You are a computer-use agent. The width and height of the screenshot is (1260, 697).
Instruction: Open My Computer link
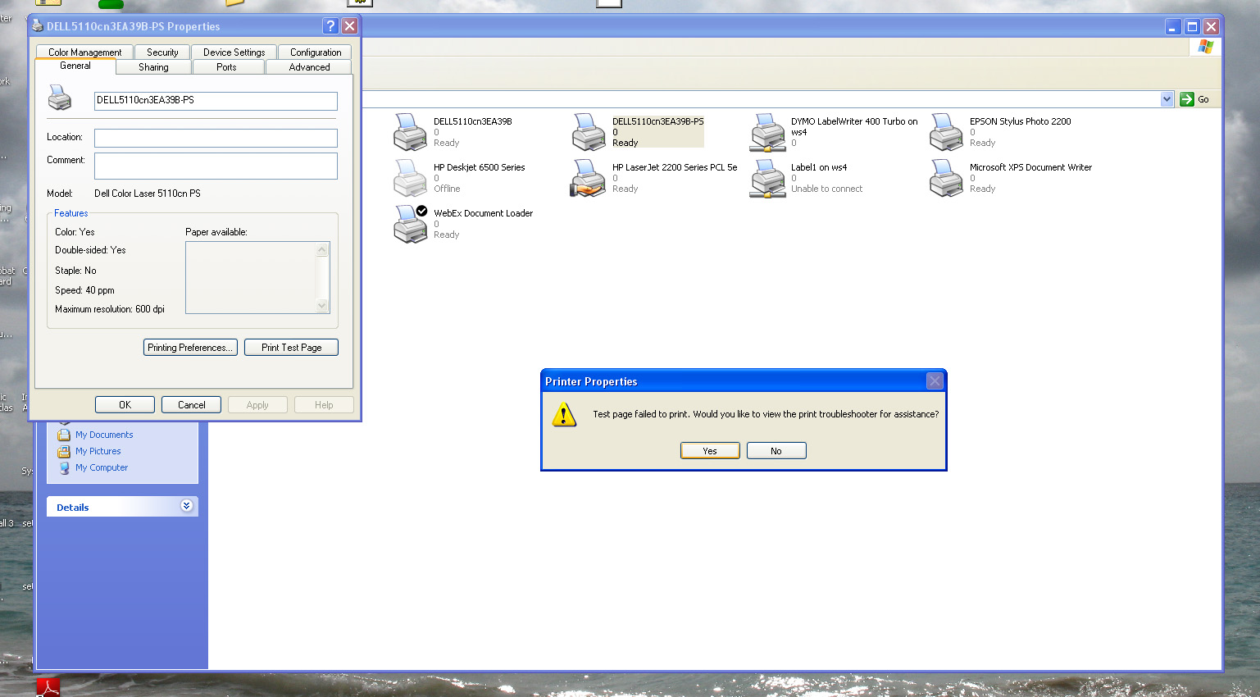(102, 467)
